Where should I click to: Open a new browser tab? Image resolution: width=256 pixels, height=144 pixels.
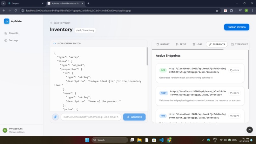click(88, 3)
